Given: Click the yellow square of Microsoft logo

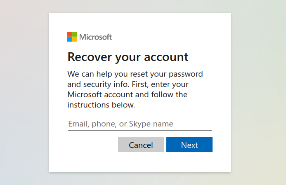Looking at the screenshot, I should tap(74, 39).
